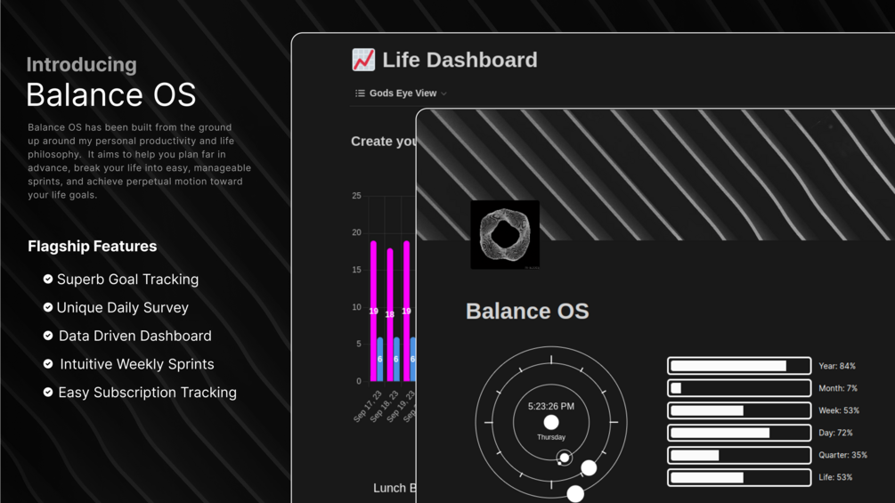Click the center dot of the orbit clock

(x=551, y=422)
